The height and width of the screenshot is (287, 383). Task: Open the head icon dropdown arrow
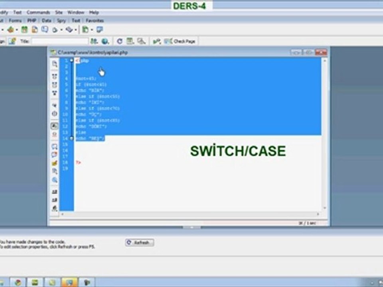[x=61, y=30]
